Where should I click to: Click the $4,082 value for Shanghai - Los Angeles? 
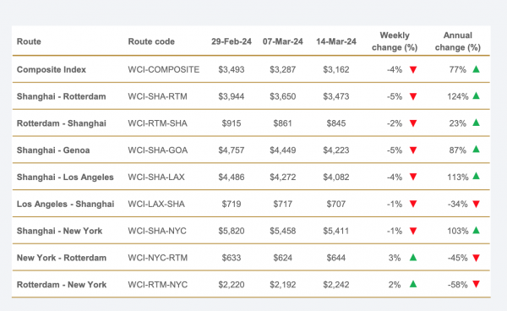[x=336, y=177]
